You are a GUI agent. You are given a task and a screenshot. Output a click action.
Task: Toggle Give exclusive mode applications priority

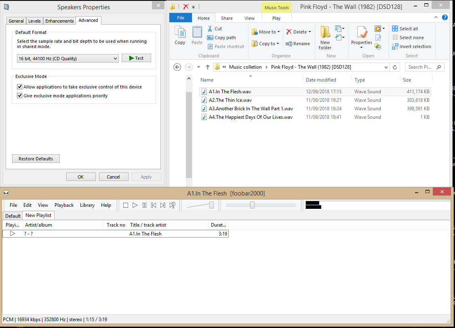[20, 96]
